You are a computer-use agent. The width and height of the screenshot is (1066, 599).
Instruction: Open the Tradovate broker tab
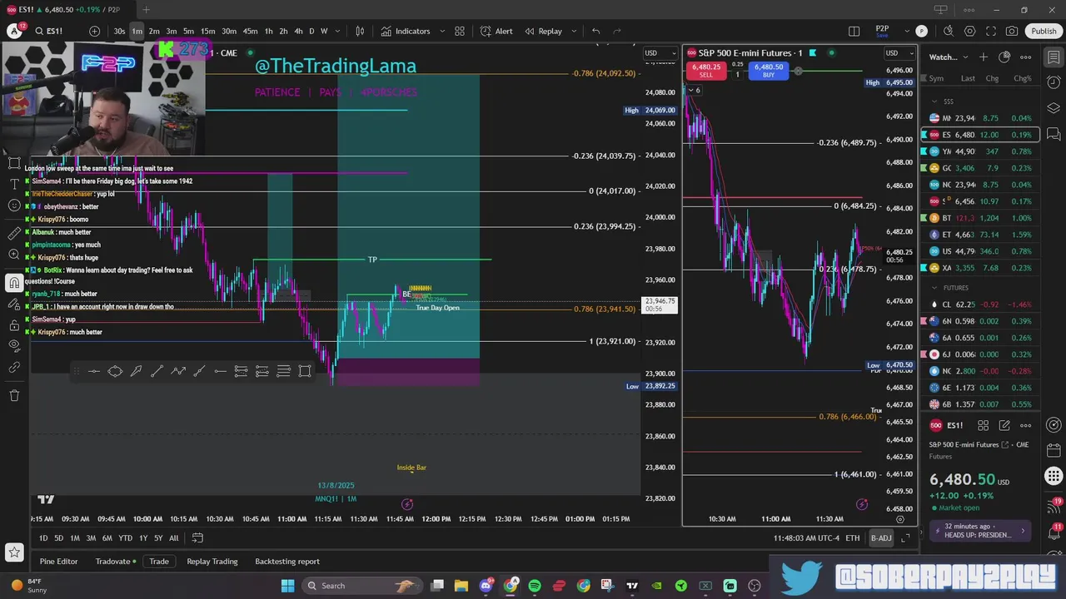coord(117,562)
